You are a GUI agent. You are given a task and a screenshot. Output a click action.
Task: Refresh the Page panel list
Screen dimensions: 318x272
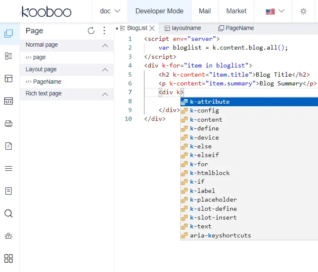coord(91,31)
